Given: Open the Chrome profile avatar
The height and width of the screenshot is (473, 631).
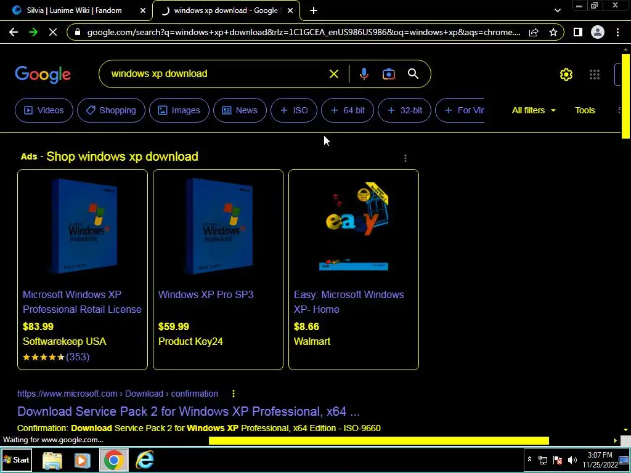Looking at the screenshot, I should (x=598, y=32).
